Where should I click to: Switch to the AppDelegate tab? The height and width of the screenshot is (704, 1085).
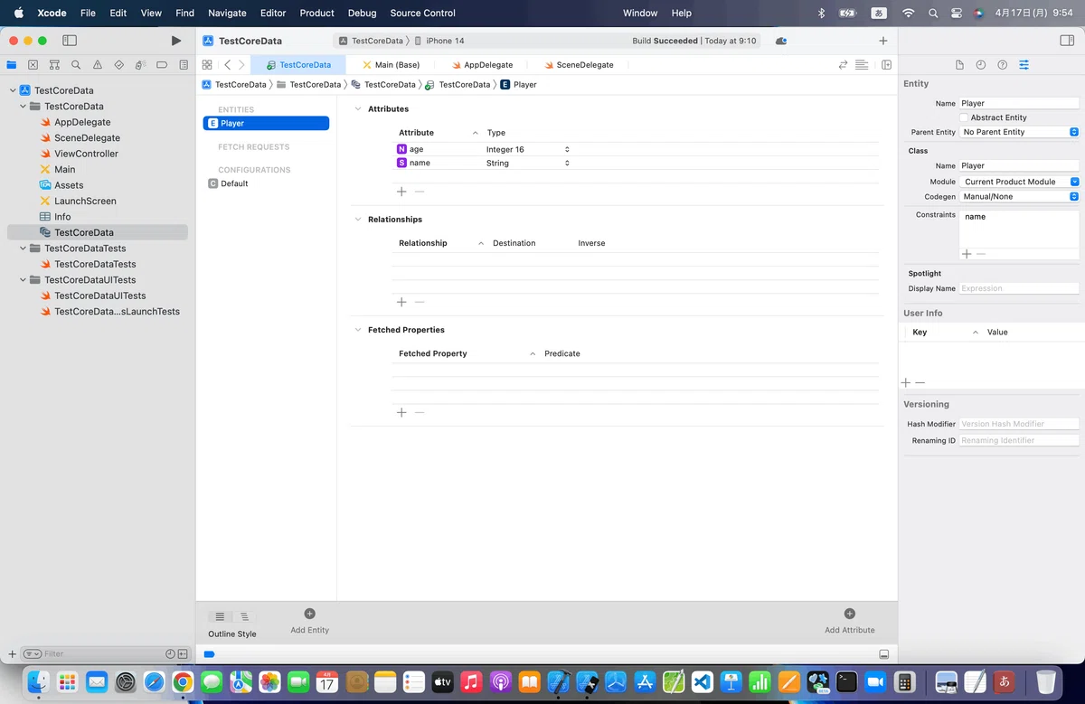pos(482,65)
